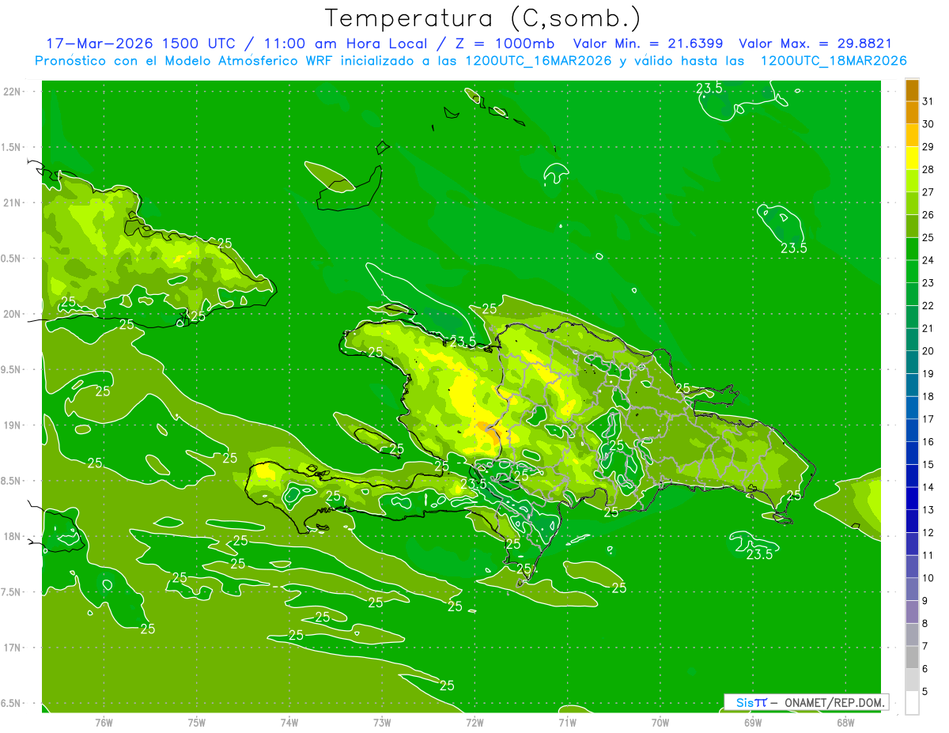Click the '11:00 am Hora Local' text
The width and height of the screenshot is (949, 733).
pyautogui.click(x=342, y=43)
